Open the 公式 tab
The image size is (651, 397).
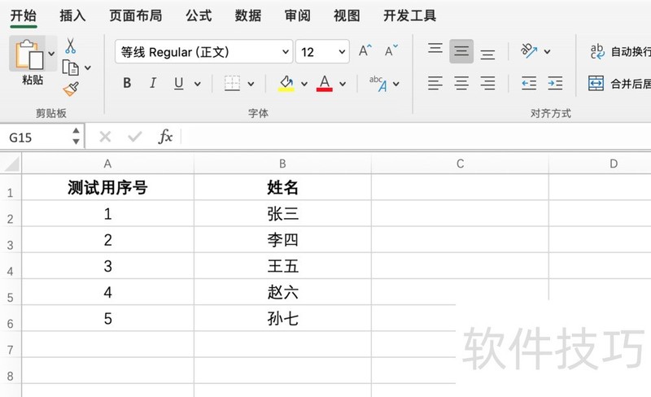click(x=199, y=15)
